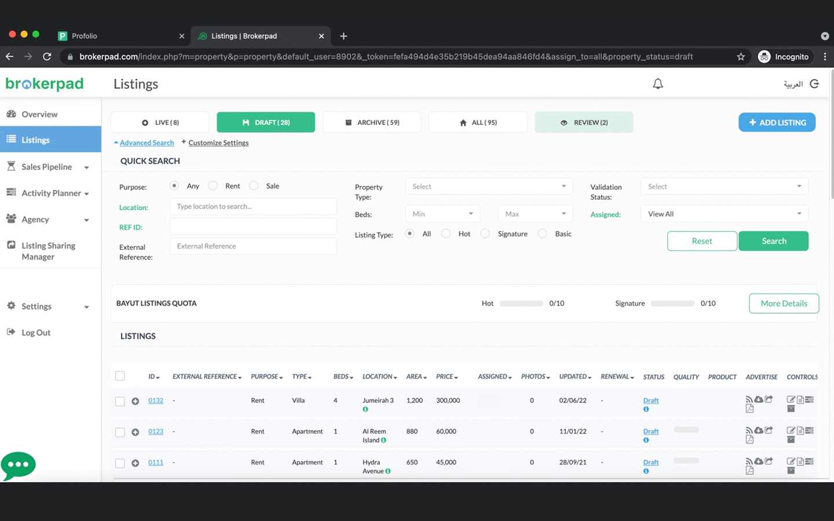
Task: Click the RSS feed icon for listing 0132
Action: (749, 399)
